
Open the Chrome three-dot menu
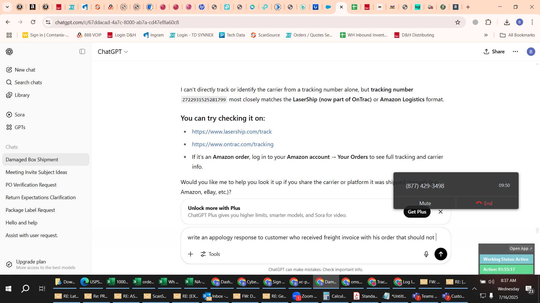532,22
